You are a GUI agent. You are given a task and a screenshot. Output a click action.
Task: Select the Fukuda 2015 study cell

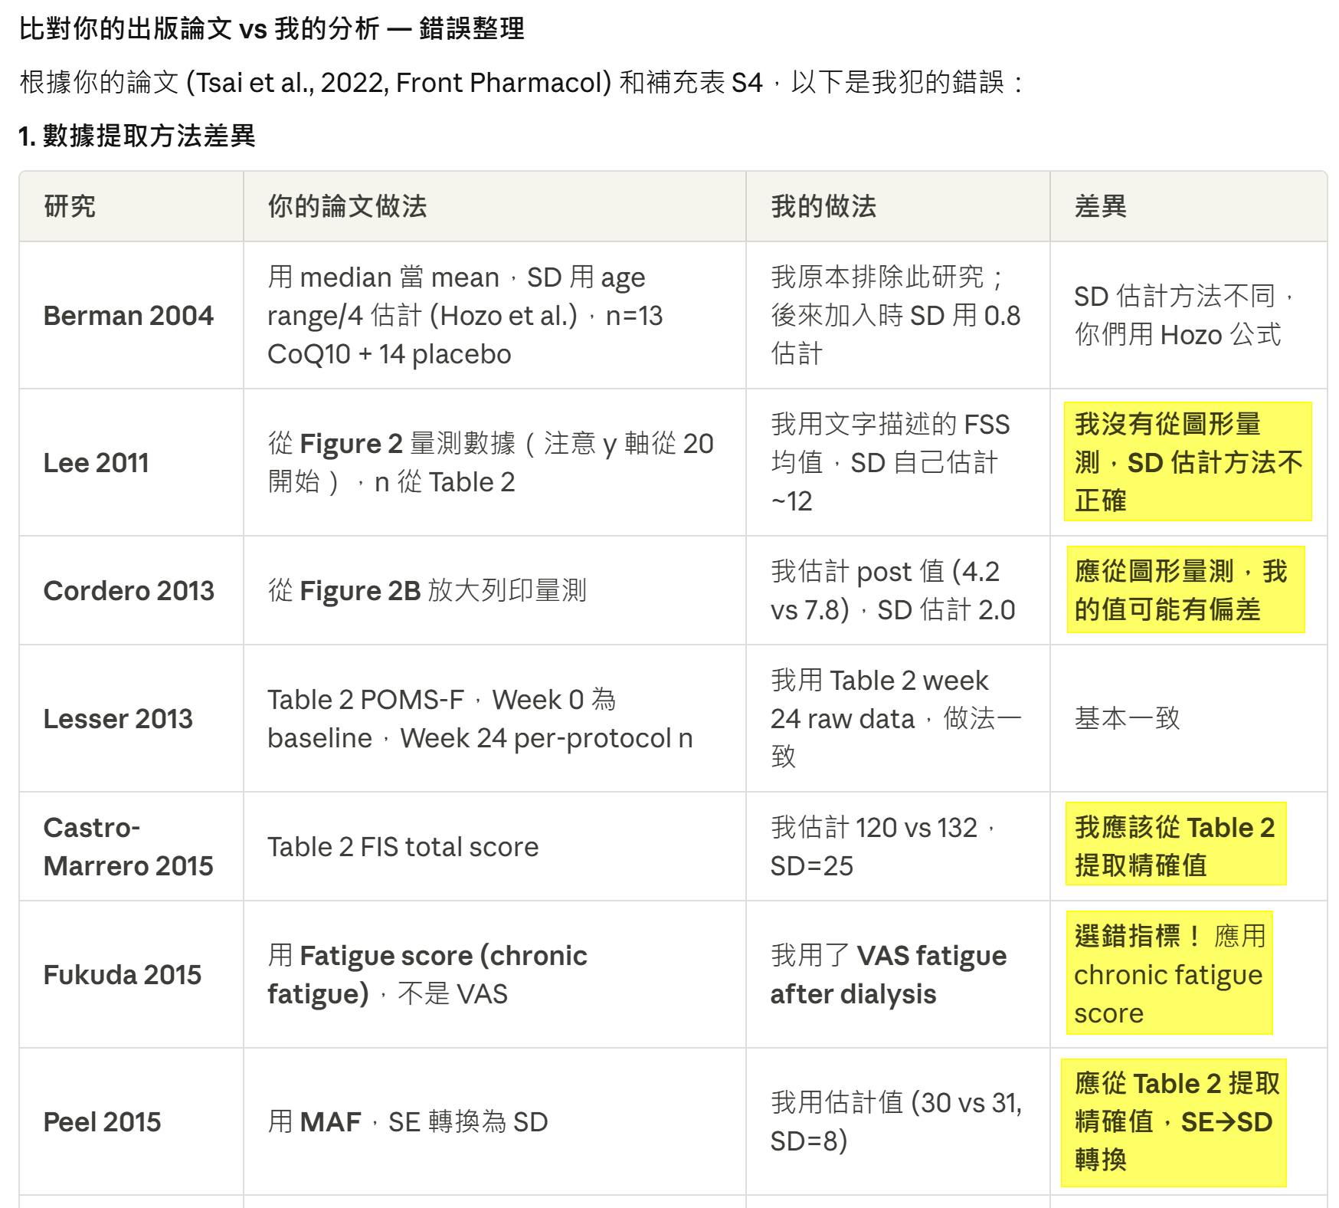tap(122, 975)
